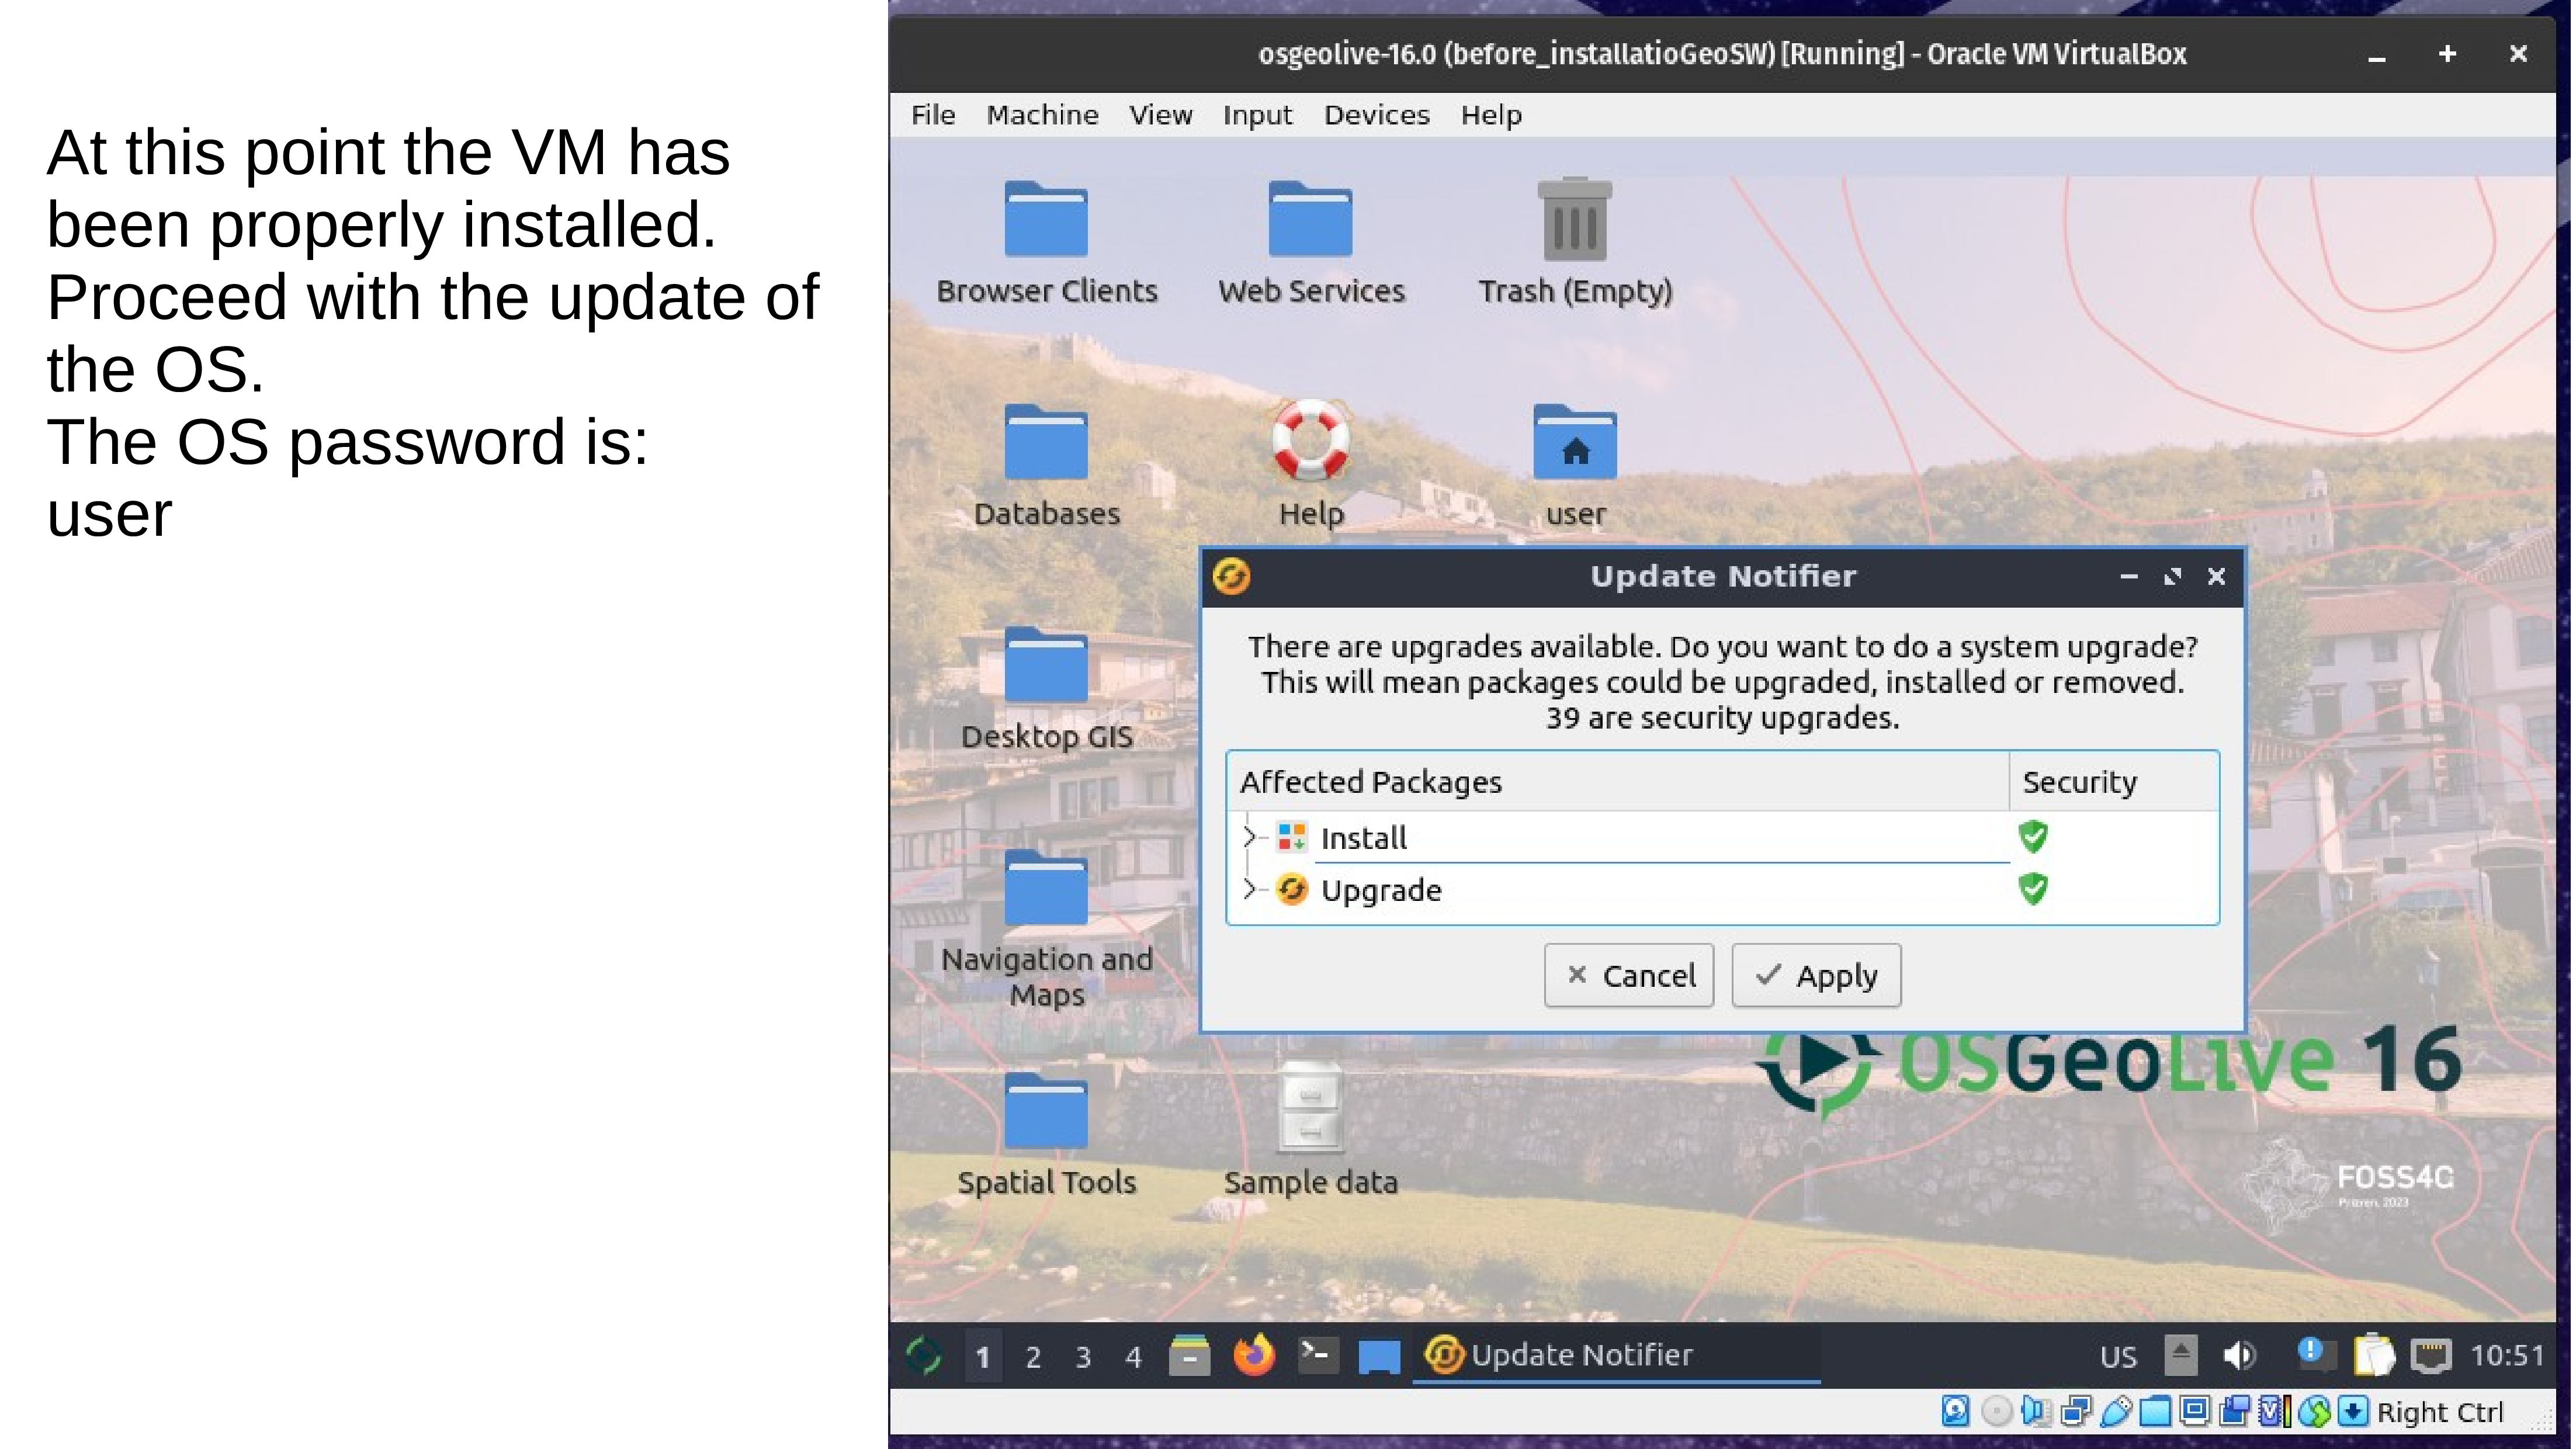Viewport: 2576px width, 1449px height.
Task: Click the VirtualBox CPU virtualization status icon
Action: click(x=2274, y=1411)
